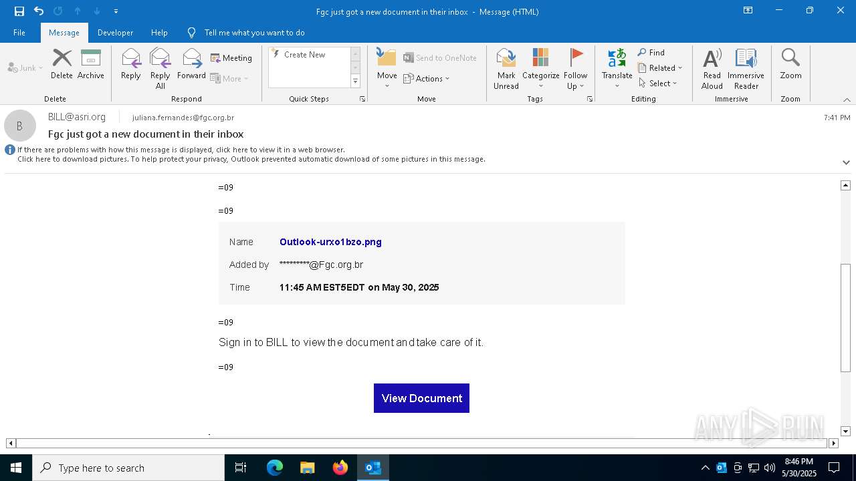Launch Microsoft Edge from taskbar
This screenshot has height=481, width=856.
click(275, 468)
